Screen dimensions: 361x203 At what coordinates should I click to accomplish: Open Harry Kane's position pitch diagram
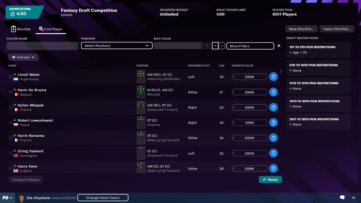pos(141,168)
